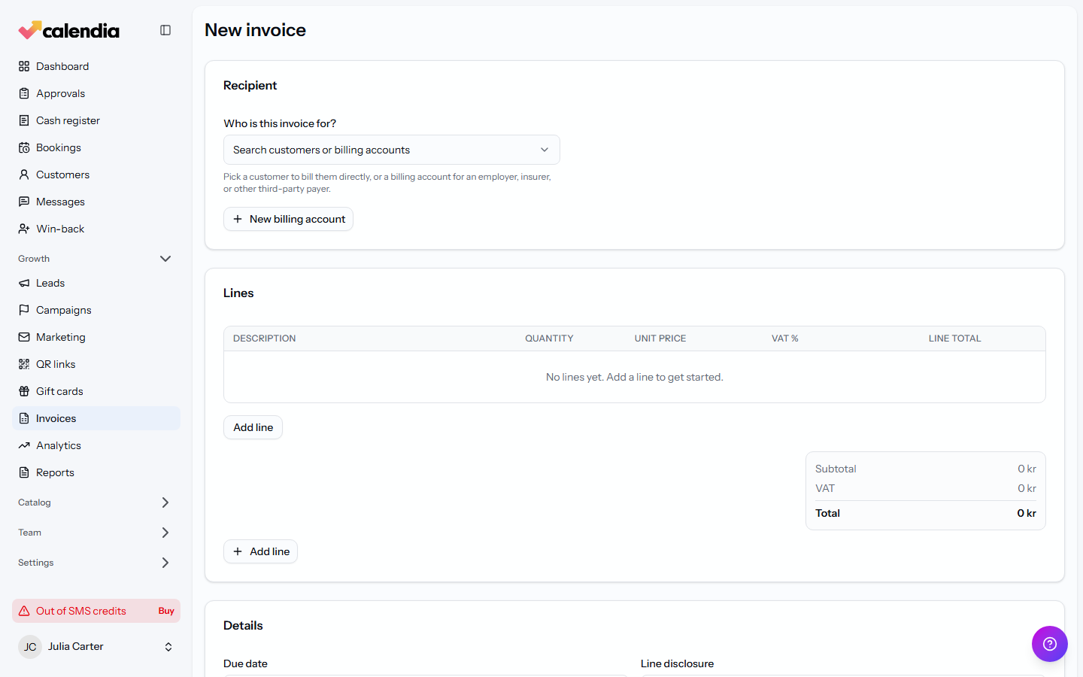Click the 'No lines yet' message
The image size is (1083, 677).
click(635, 377)
